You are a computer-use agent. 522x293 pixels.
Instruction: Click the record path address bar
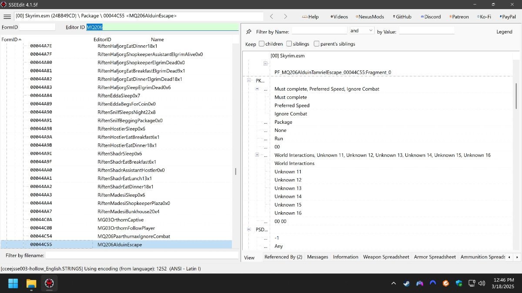coord(139,16)
